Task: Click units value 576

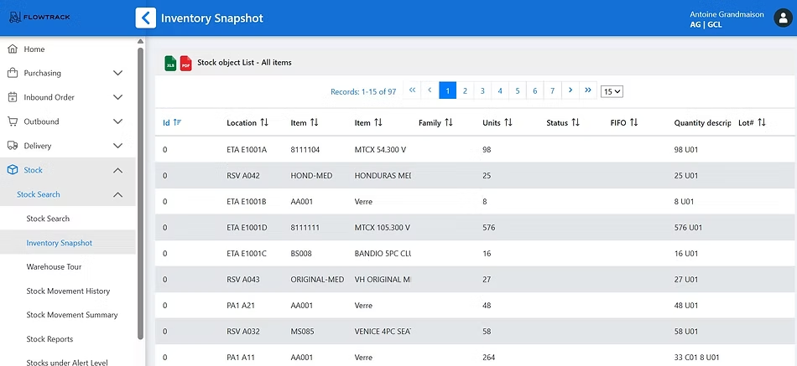Action: click(489, 228)
